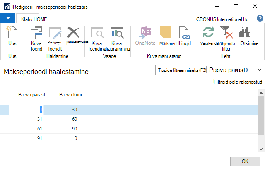
Task: Select the cell with value 1
Action: 26,110
